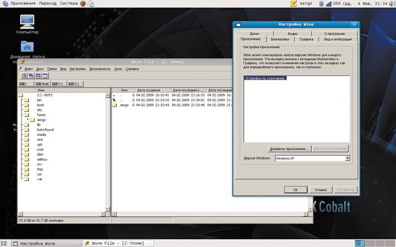The image size is (396, 247).
Task: Select the boot folder in tree
Action: click(40, 105)
